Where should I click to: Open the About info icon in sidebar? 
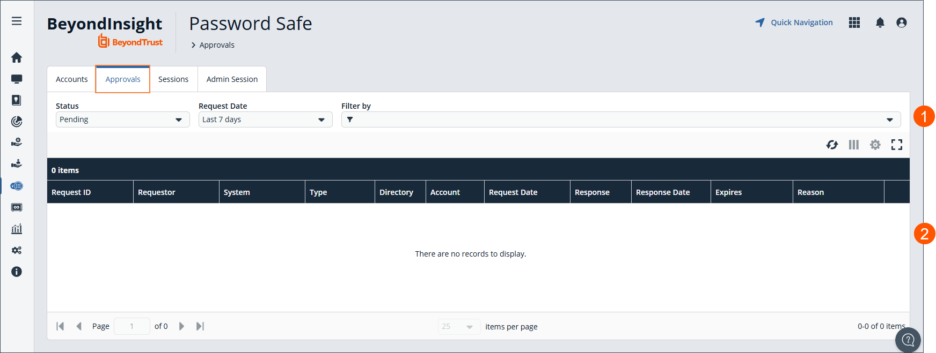[17, 272]
